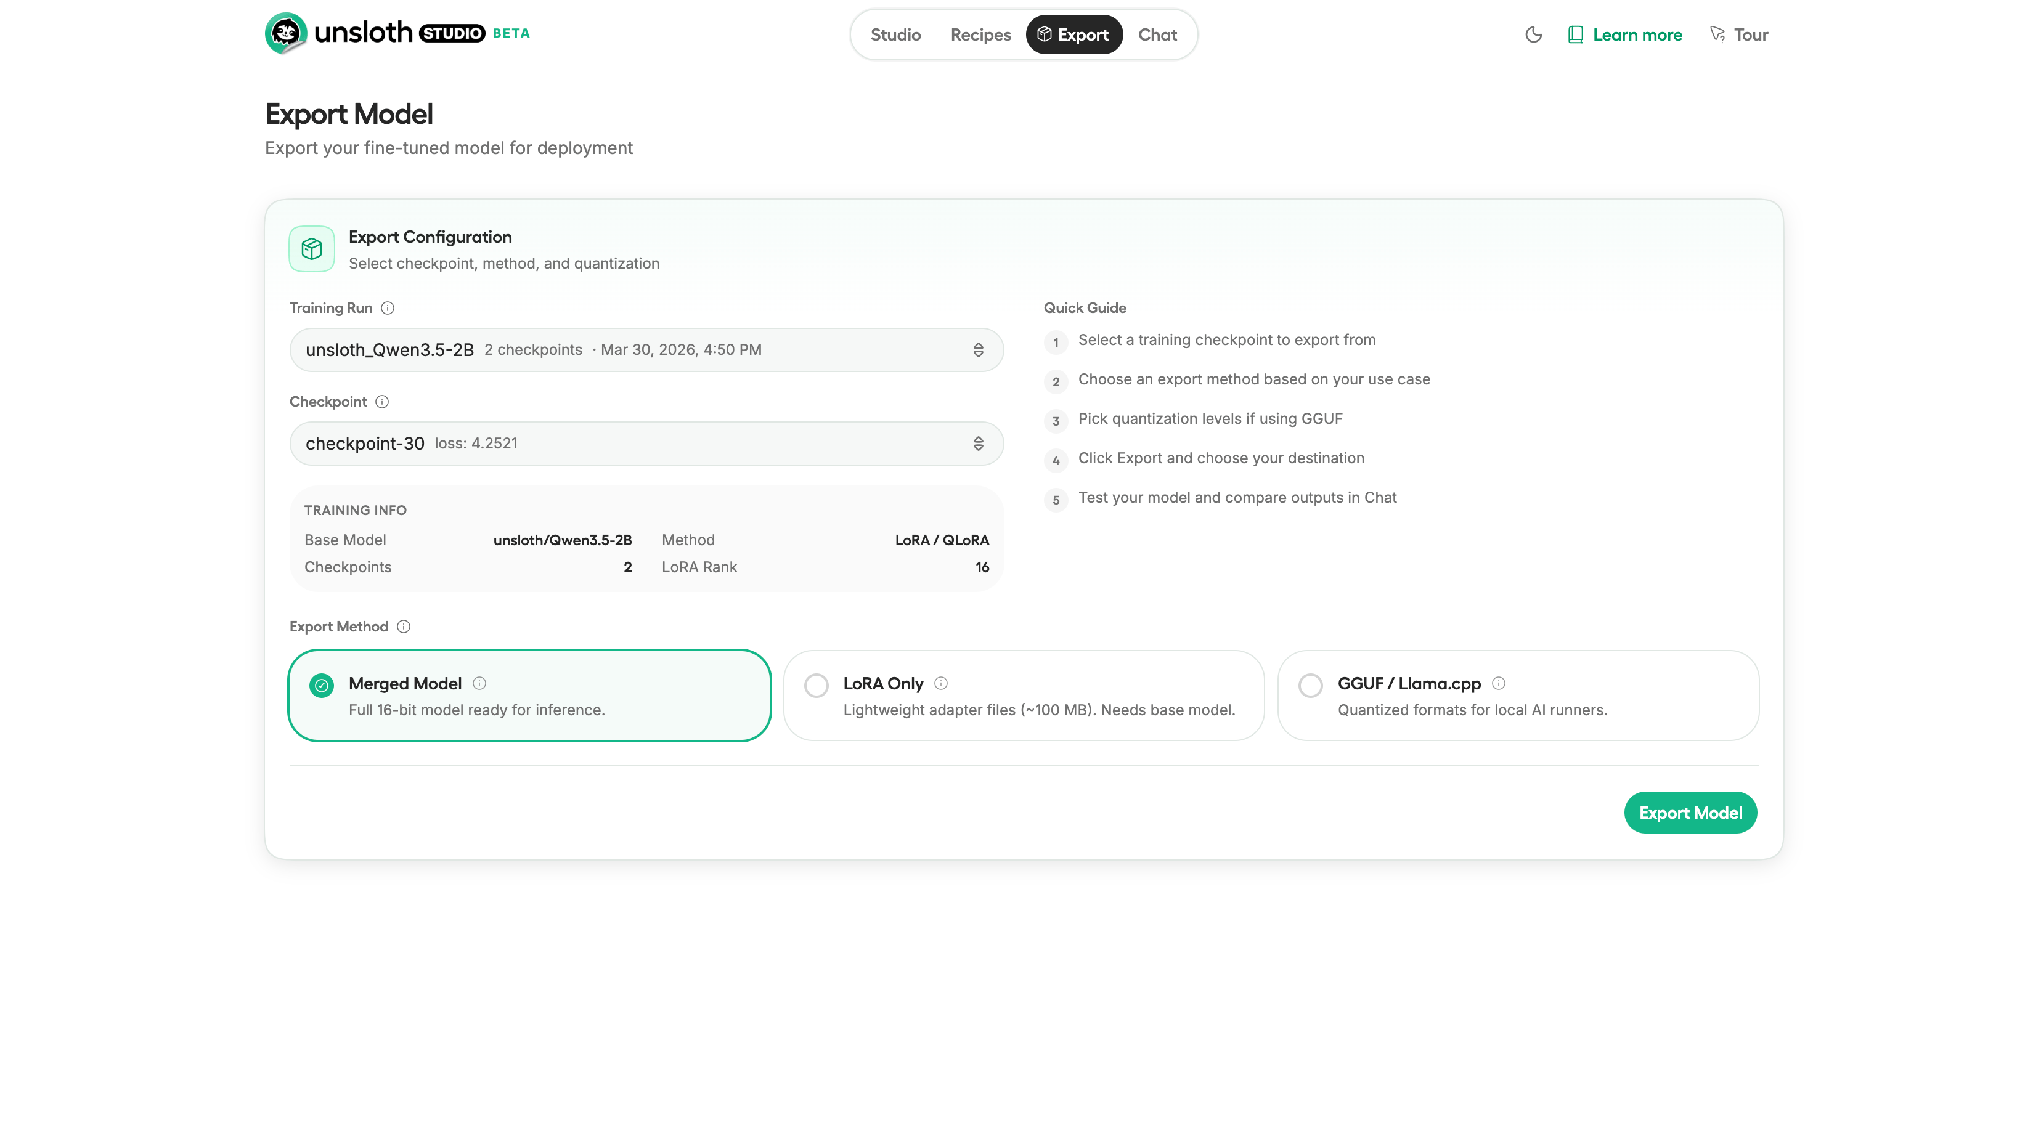Click info icon beside LoRA Only
The width and height of the screenshot is (2041, 1136).
point(941,683)
